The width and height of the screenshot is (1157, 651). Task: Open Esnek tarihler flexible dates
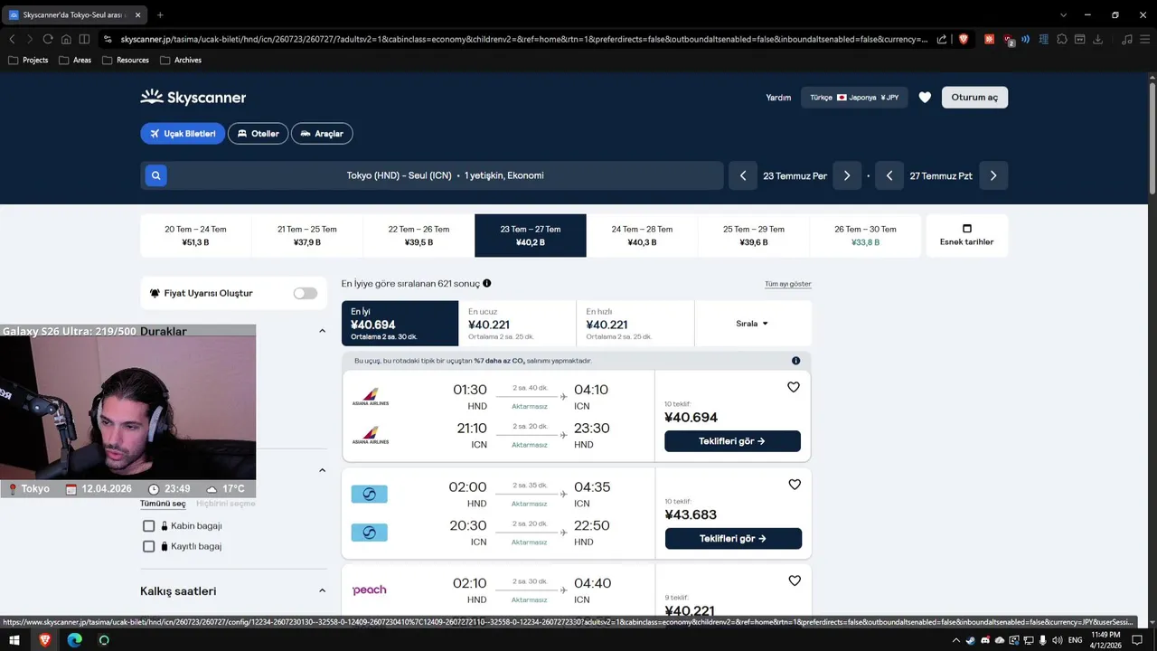(966, 235)
